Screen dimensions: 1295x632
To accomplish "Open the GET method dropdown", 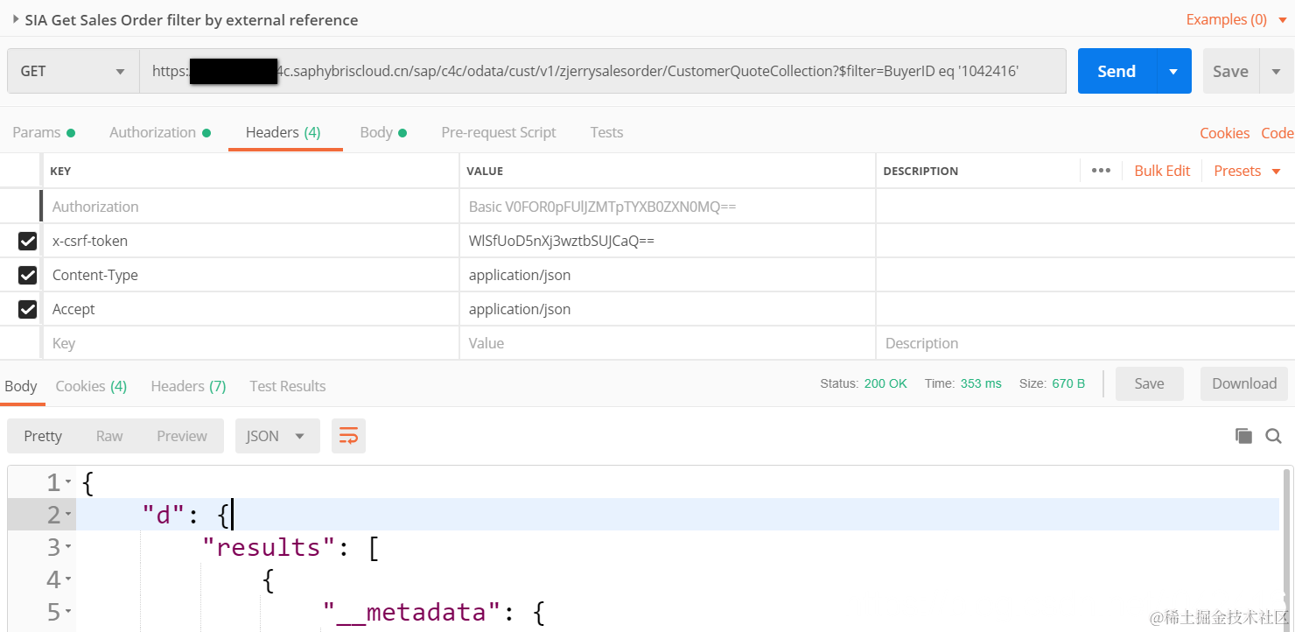I will (73, 71).
